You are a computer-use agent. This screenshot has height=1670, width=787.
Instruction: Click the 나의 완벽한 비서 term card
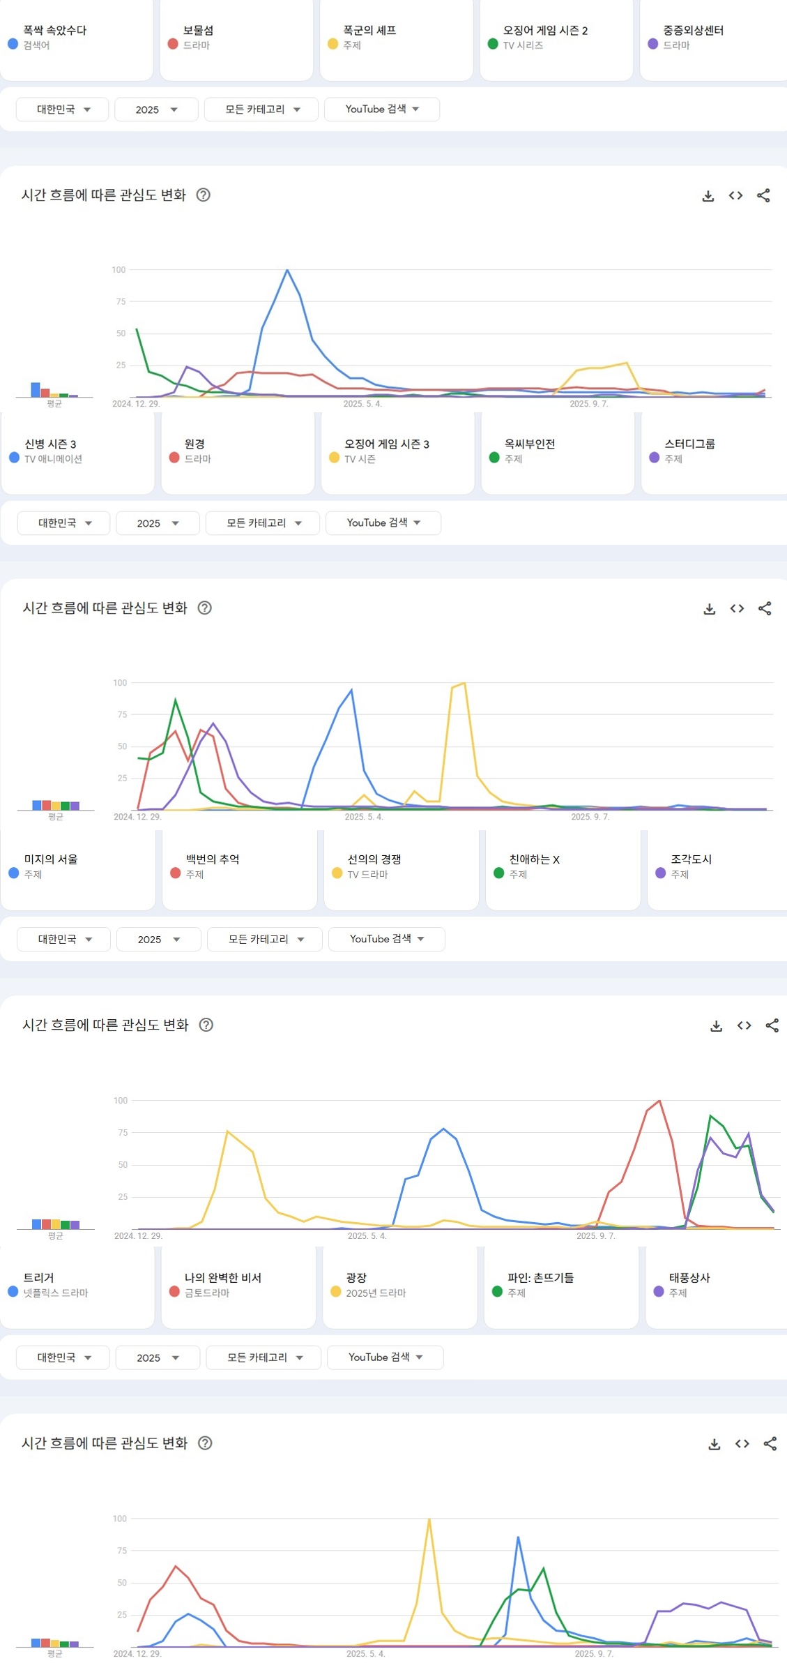point(238,1285)
